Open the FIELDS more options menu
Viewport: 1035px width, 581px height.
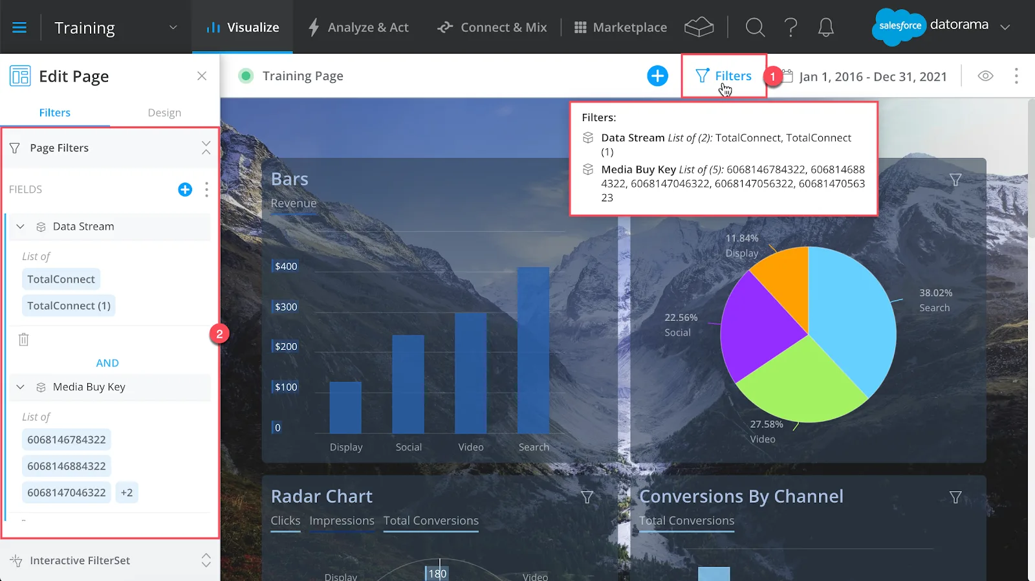206,189
